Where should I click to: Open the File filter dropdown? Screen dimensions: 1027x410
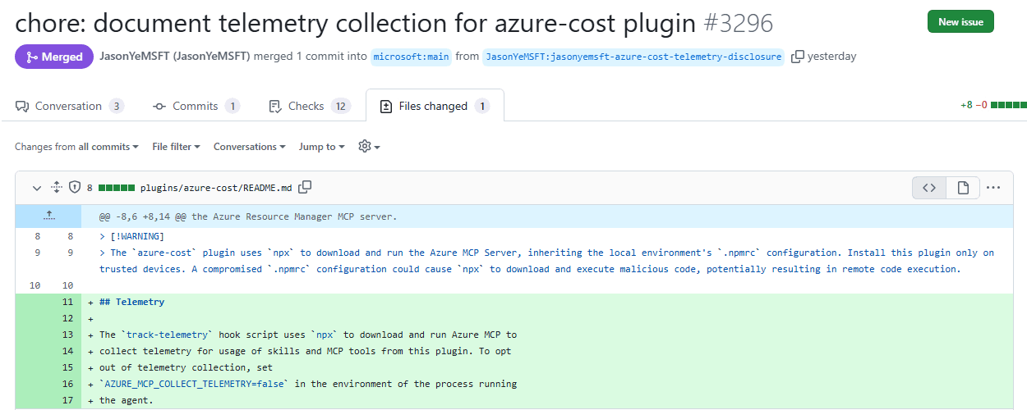pos(177,147)
